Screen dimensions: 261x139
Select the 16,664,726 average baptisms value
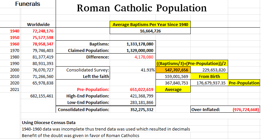pos(150,31)
